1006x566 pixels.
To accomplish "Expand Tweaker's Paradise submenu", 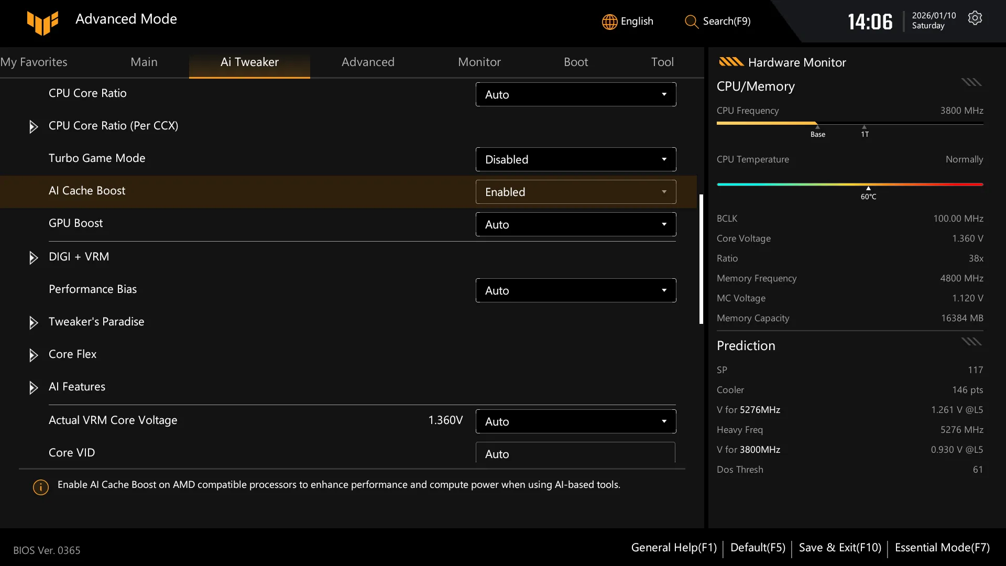I will click(34, 322).
